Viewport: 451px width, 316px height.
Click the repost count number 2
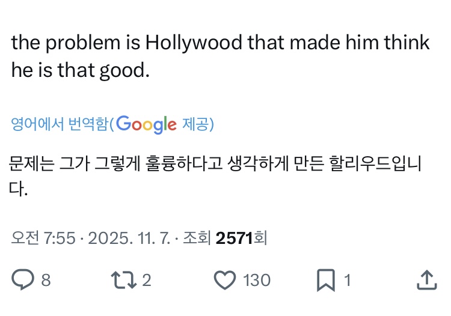coord(146,280)
